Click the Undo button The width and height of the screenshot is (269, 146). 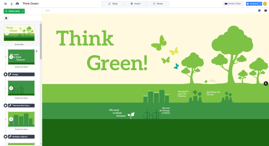[x=48, y=10]
